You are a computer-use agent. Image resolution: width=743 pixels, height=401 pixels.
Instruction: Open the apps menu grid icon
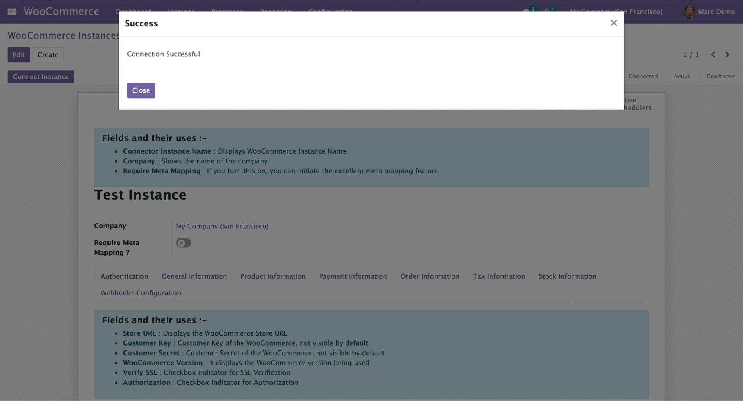[x=13, y=12]
